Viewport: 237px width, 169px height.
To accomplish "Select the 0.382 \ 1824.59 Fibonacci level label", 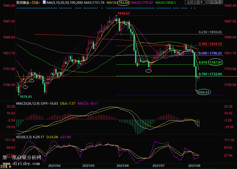I will coord(210,44).
